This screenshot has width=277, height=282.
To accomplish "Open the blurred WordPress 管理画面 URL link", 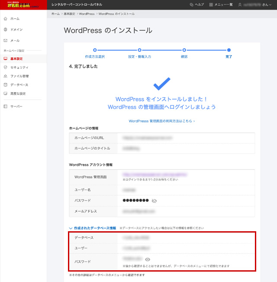I will (x=155, y=174).
